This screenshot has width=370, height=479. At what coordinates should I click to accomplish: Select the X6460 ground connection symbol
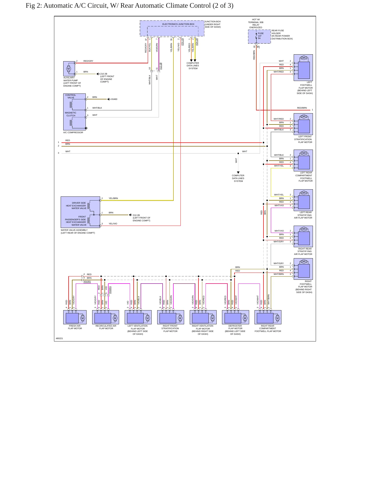[x=109, y=99]
